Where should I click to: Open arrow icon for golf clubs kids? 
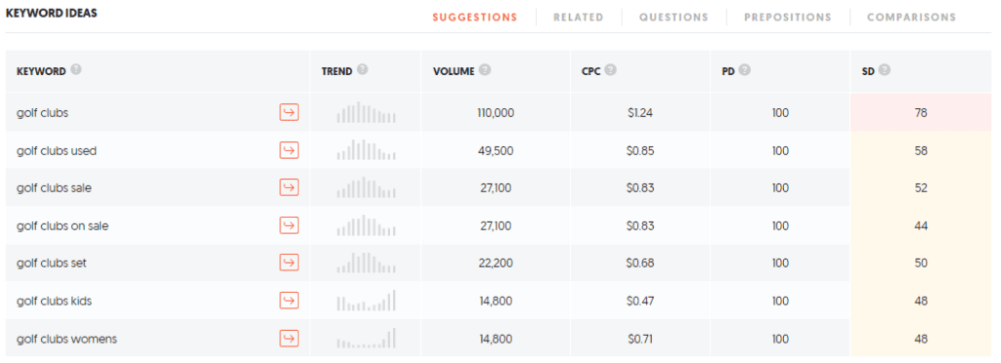click(289, 301)
